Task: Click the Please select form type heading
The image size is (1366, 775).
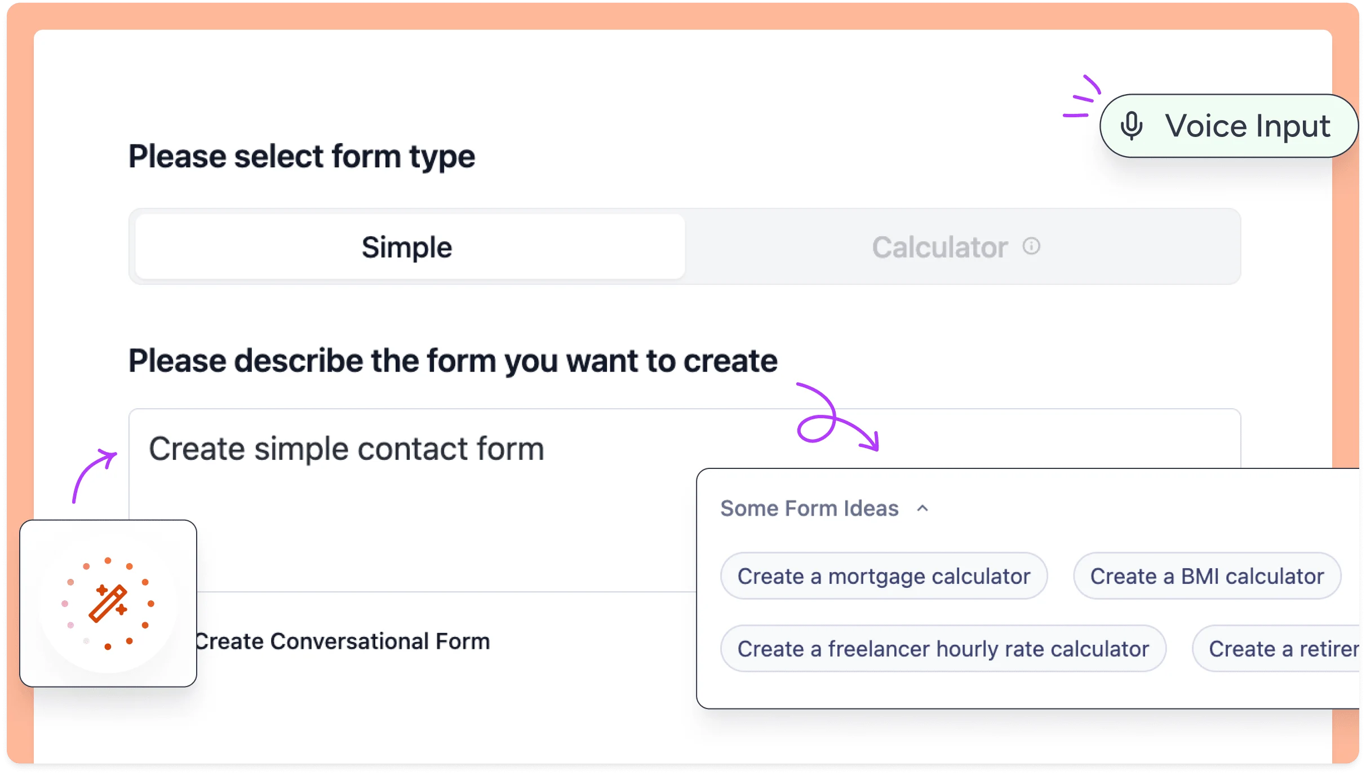Action: [x=301, y=156]
